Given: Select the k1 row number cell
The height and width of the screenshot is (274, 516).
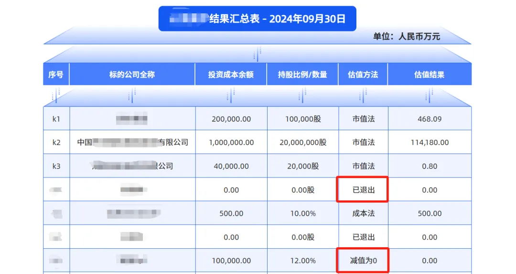Looking at the screenshot, I should coord(56,119).
